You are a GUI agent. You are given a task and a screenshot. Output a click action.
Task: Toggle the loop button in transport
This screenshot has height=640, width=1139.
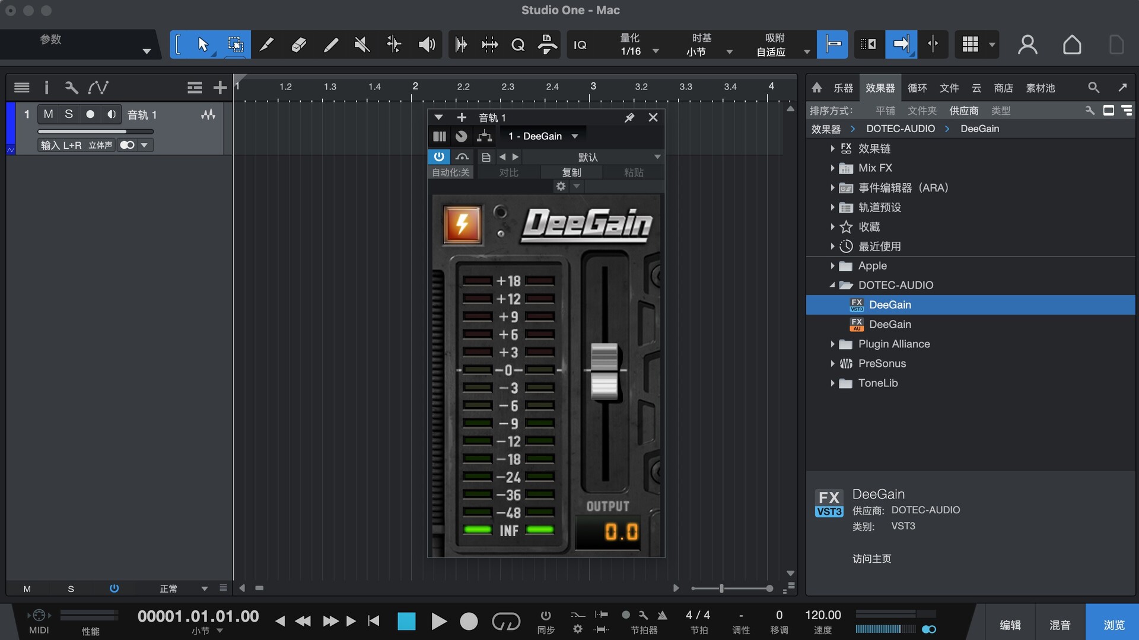[506, 621]
